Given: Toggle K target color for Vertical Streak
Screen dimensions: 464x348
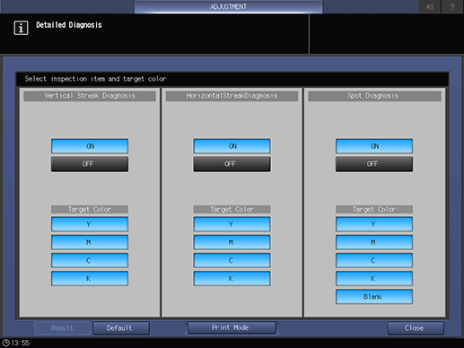Looking at the screenshot, I should (90, 279).
